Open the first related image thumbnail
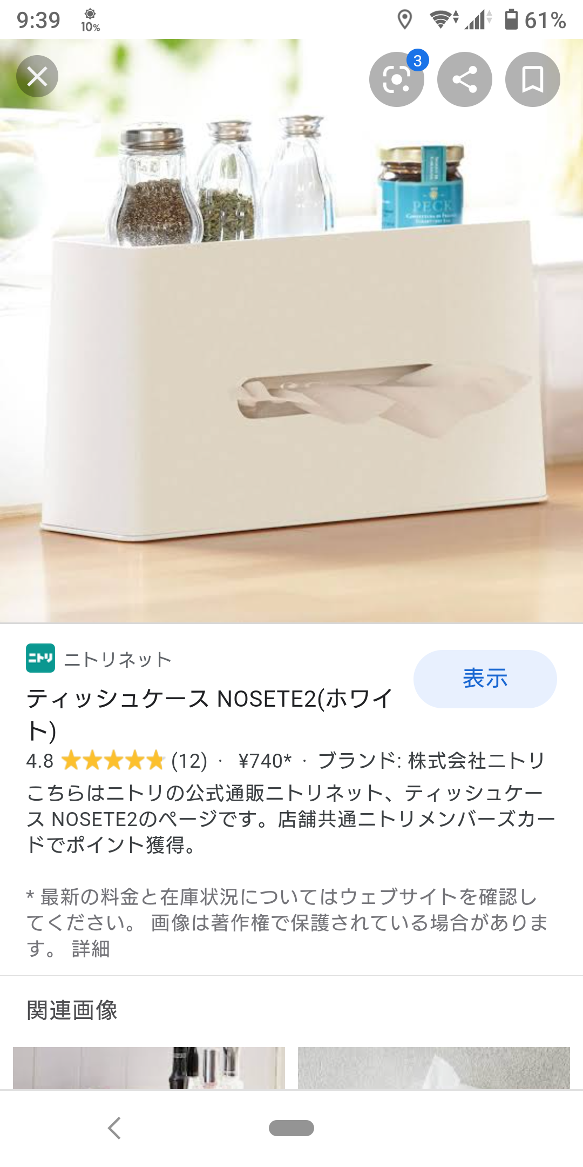The width and height of the screenshot is (583, 1167). pyautogui.click(x=149, y=1068)
